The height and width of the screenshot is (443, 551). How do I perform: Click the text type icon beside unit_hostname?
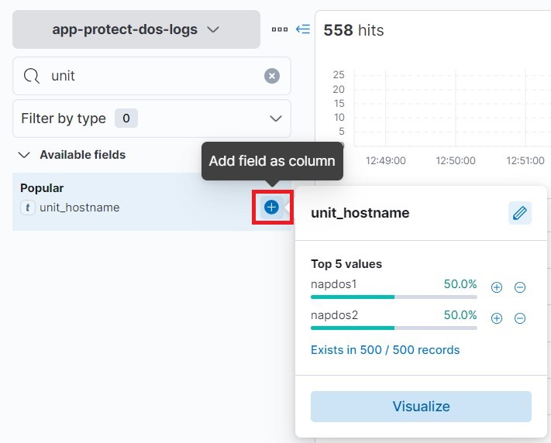(x=28, y=208)
